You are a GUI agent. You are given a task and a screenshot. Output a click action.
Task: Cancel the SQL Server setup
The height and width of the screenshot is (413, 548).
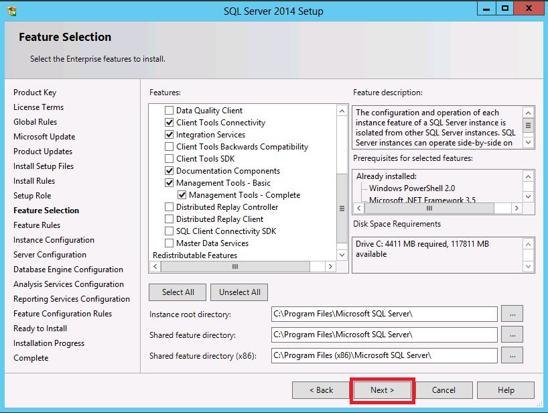pos(444,390)
